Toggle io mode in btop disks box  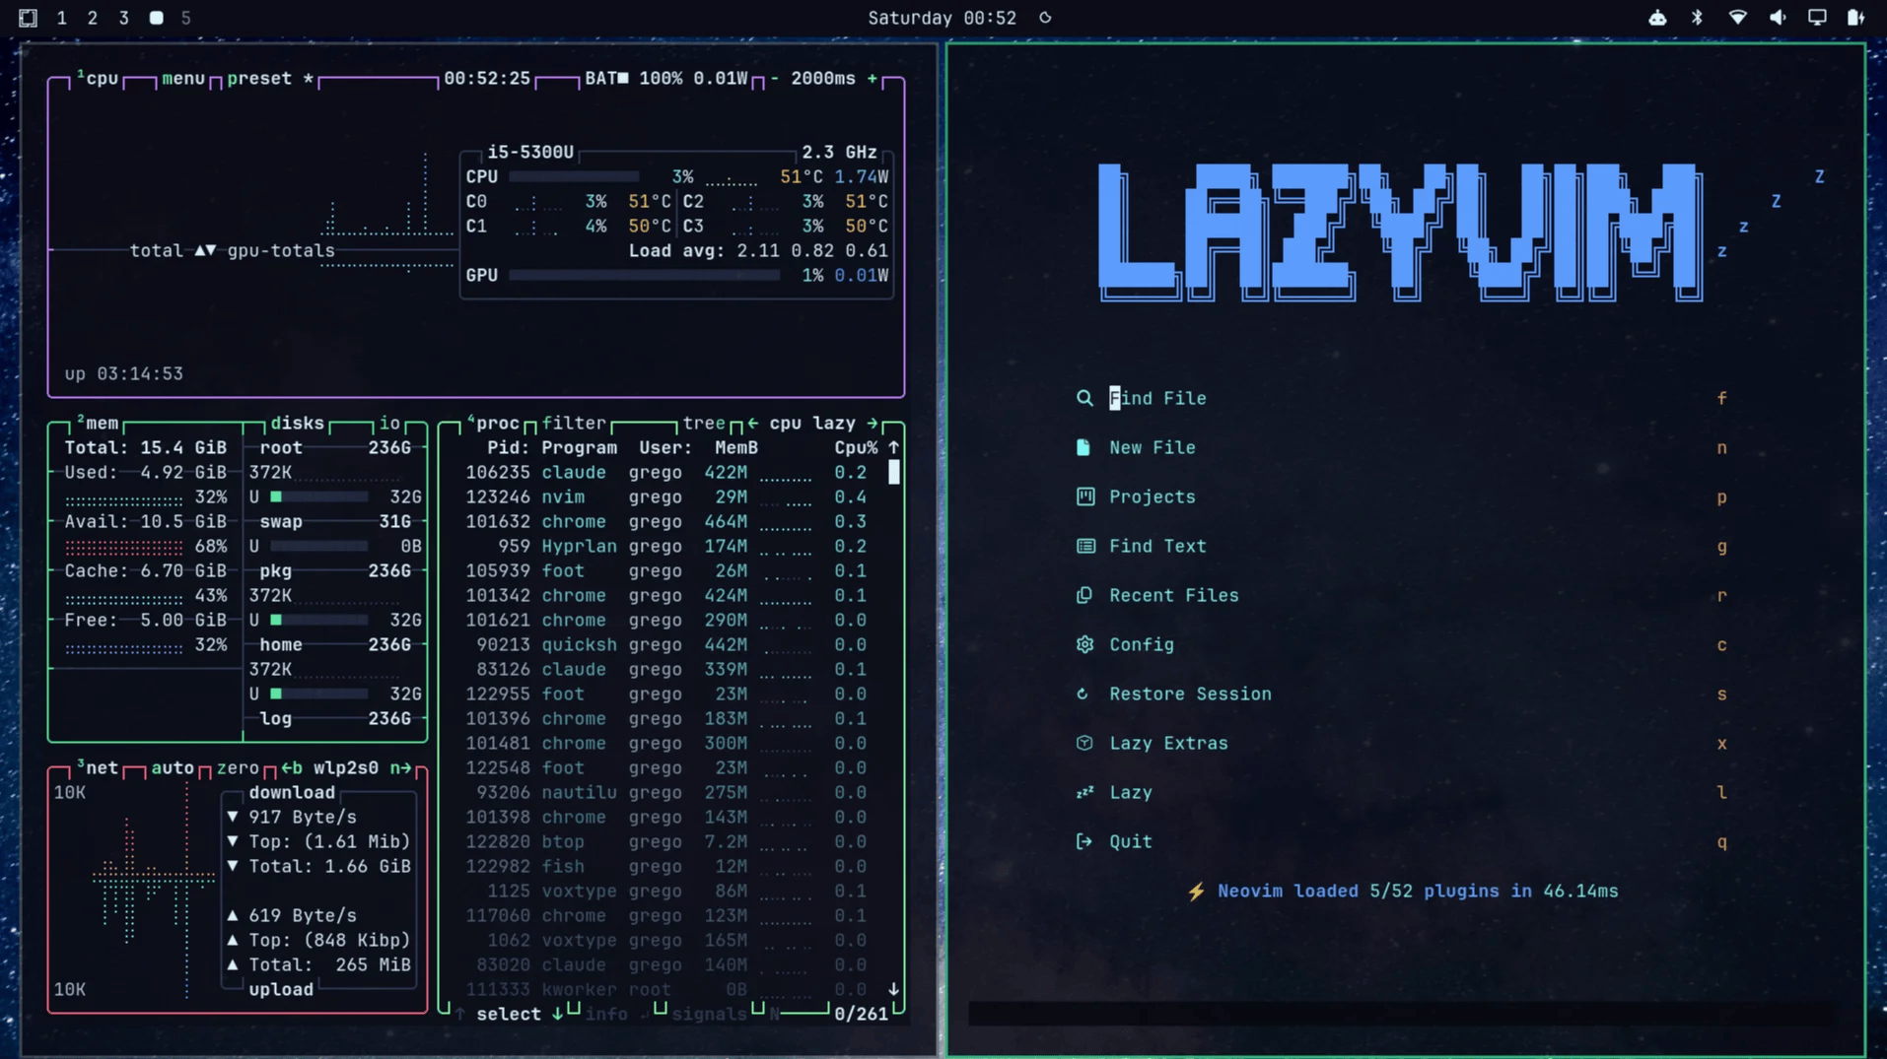click(389, 423)
